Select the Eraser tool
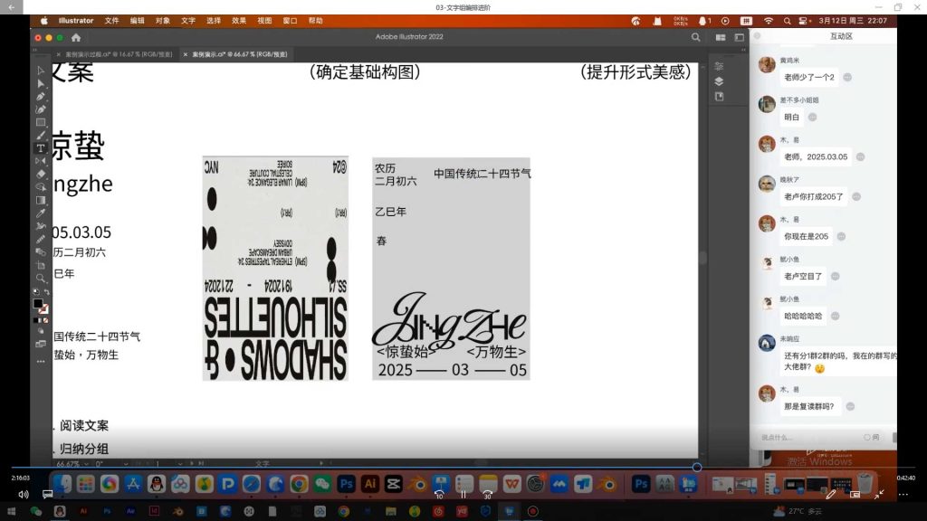Screen dimensions: 927x521 tap(41, 174)
